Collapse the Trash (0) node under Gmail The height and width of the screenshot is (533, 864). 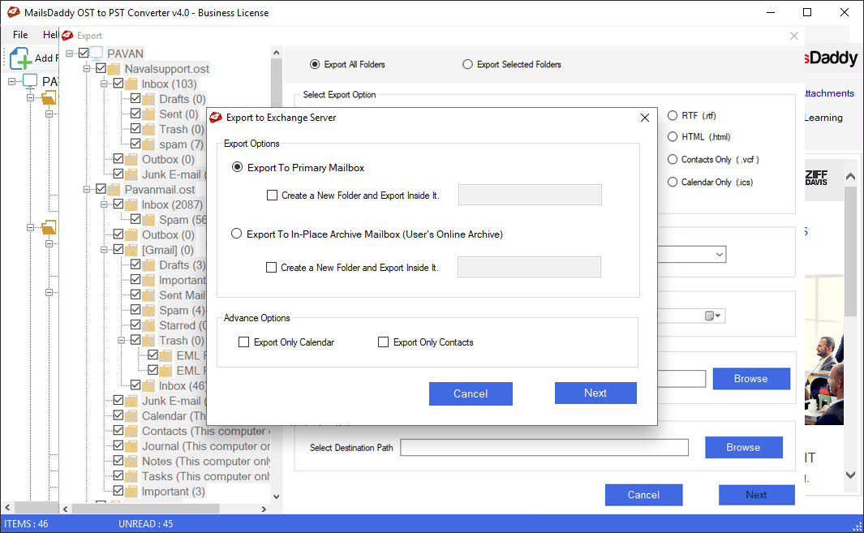point(121,340)
